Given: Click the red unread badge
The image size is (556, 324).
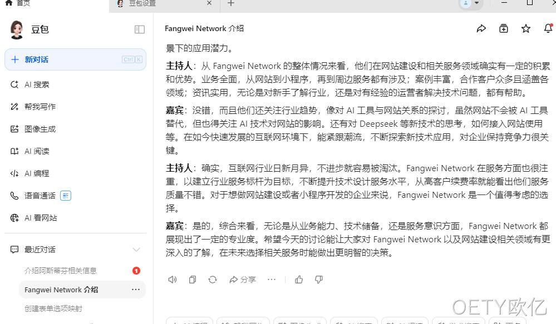Looking at the screenshot, I should click(x=136, y=271).
